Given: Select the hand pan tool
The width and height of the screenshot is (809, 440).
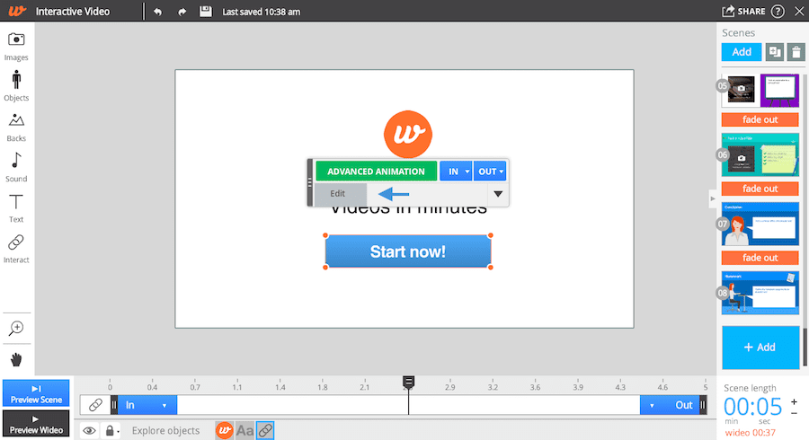Looking at the screenshot, I should click(x=16, y=359).
